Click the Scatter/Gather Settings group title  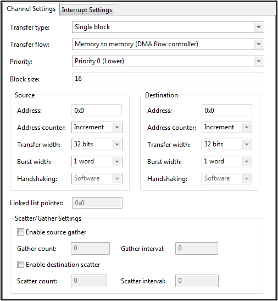click(48, 218)
